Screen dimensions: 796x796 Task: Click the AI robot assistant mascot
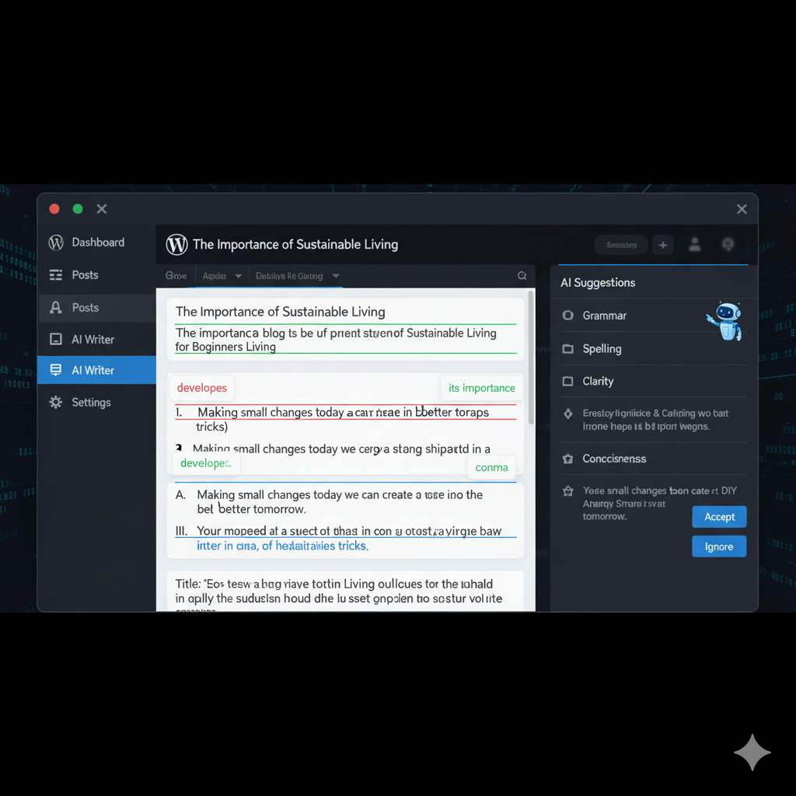(x=725, y=321)
